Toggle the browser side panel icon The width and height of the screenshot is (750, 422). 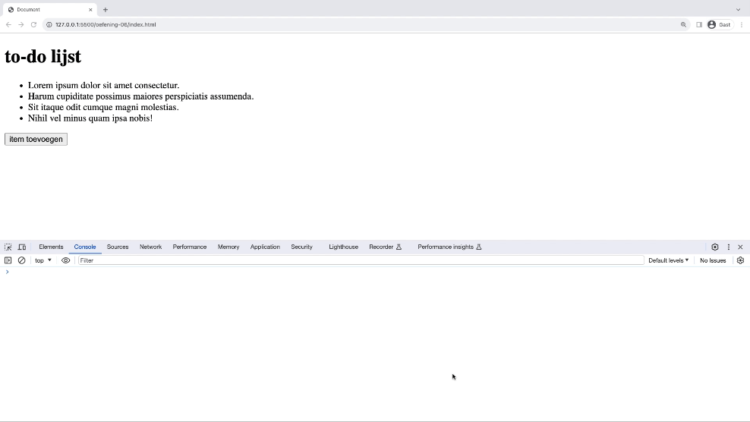coord(699,24)
